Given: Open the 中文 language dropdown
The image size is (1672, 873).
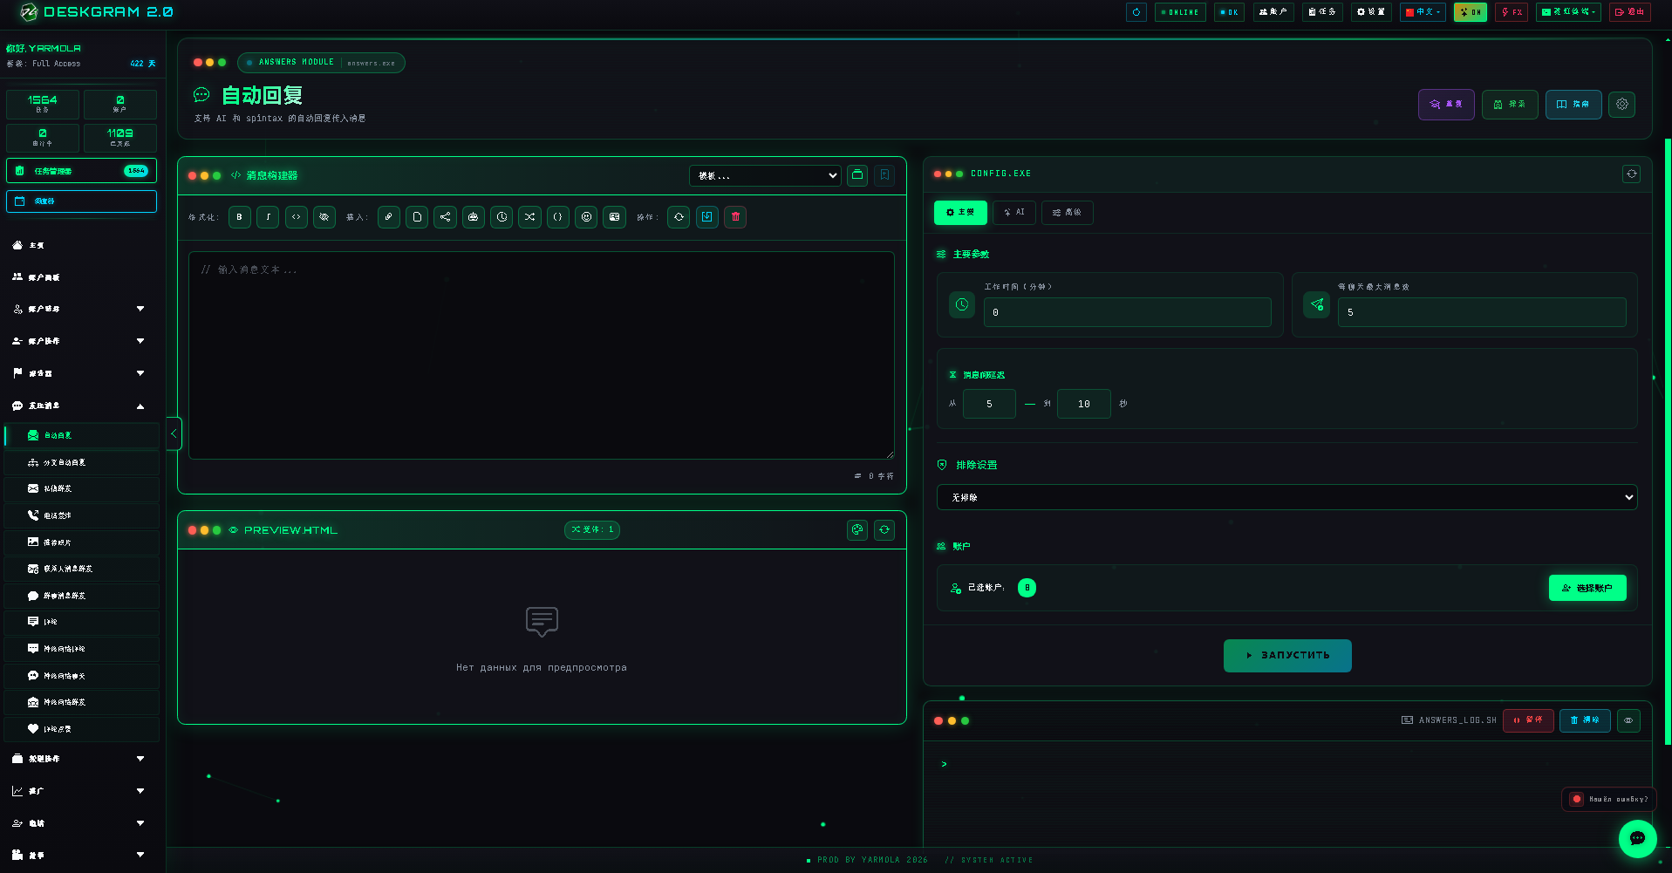Looking at the screenshot, I should point(1423,12).
